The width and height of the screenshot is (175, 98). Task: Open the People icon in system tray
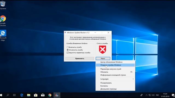tap(141, 95)
